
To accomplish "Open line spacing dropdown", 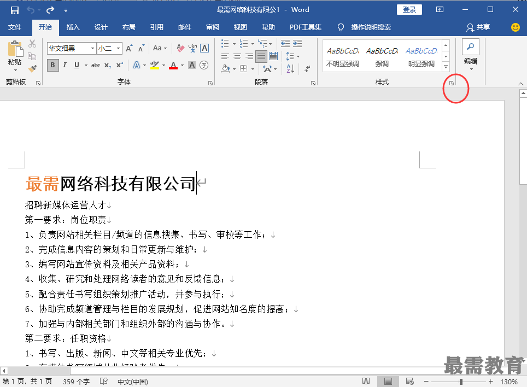I will 292,56.
